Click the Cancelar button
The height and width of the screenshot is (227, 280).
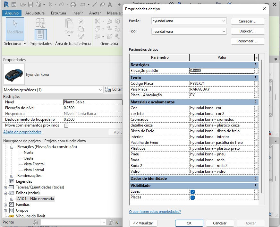click(x=220, y=223)
